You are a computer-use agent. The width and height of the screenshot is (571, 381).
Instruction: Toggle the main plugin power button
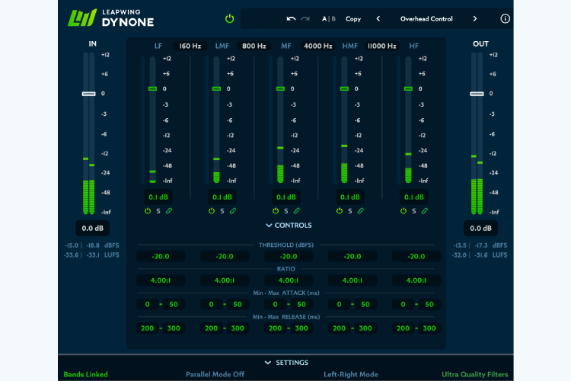229,18
